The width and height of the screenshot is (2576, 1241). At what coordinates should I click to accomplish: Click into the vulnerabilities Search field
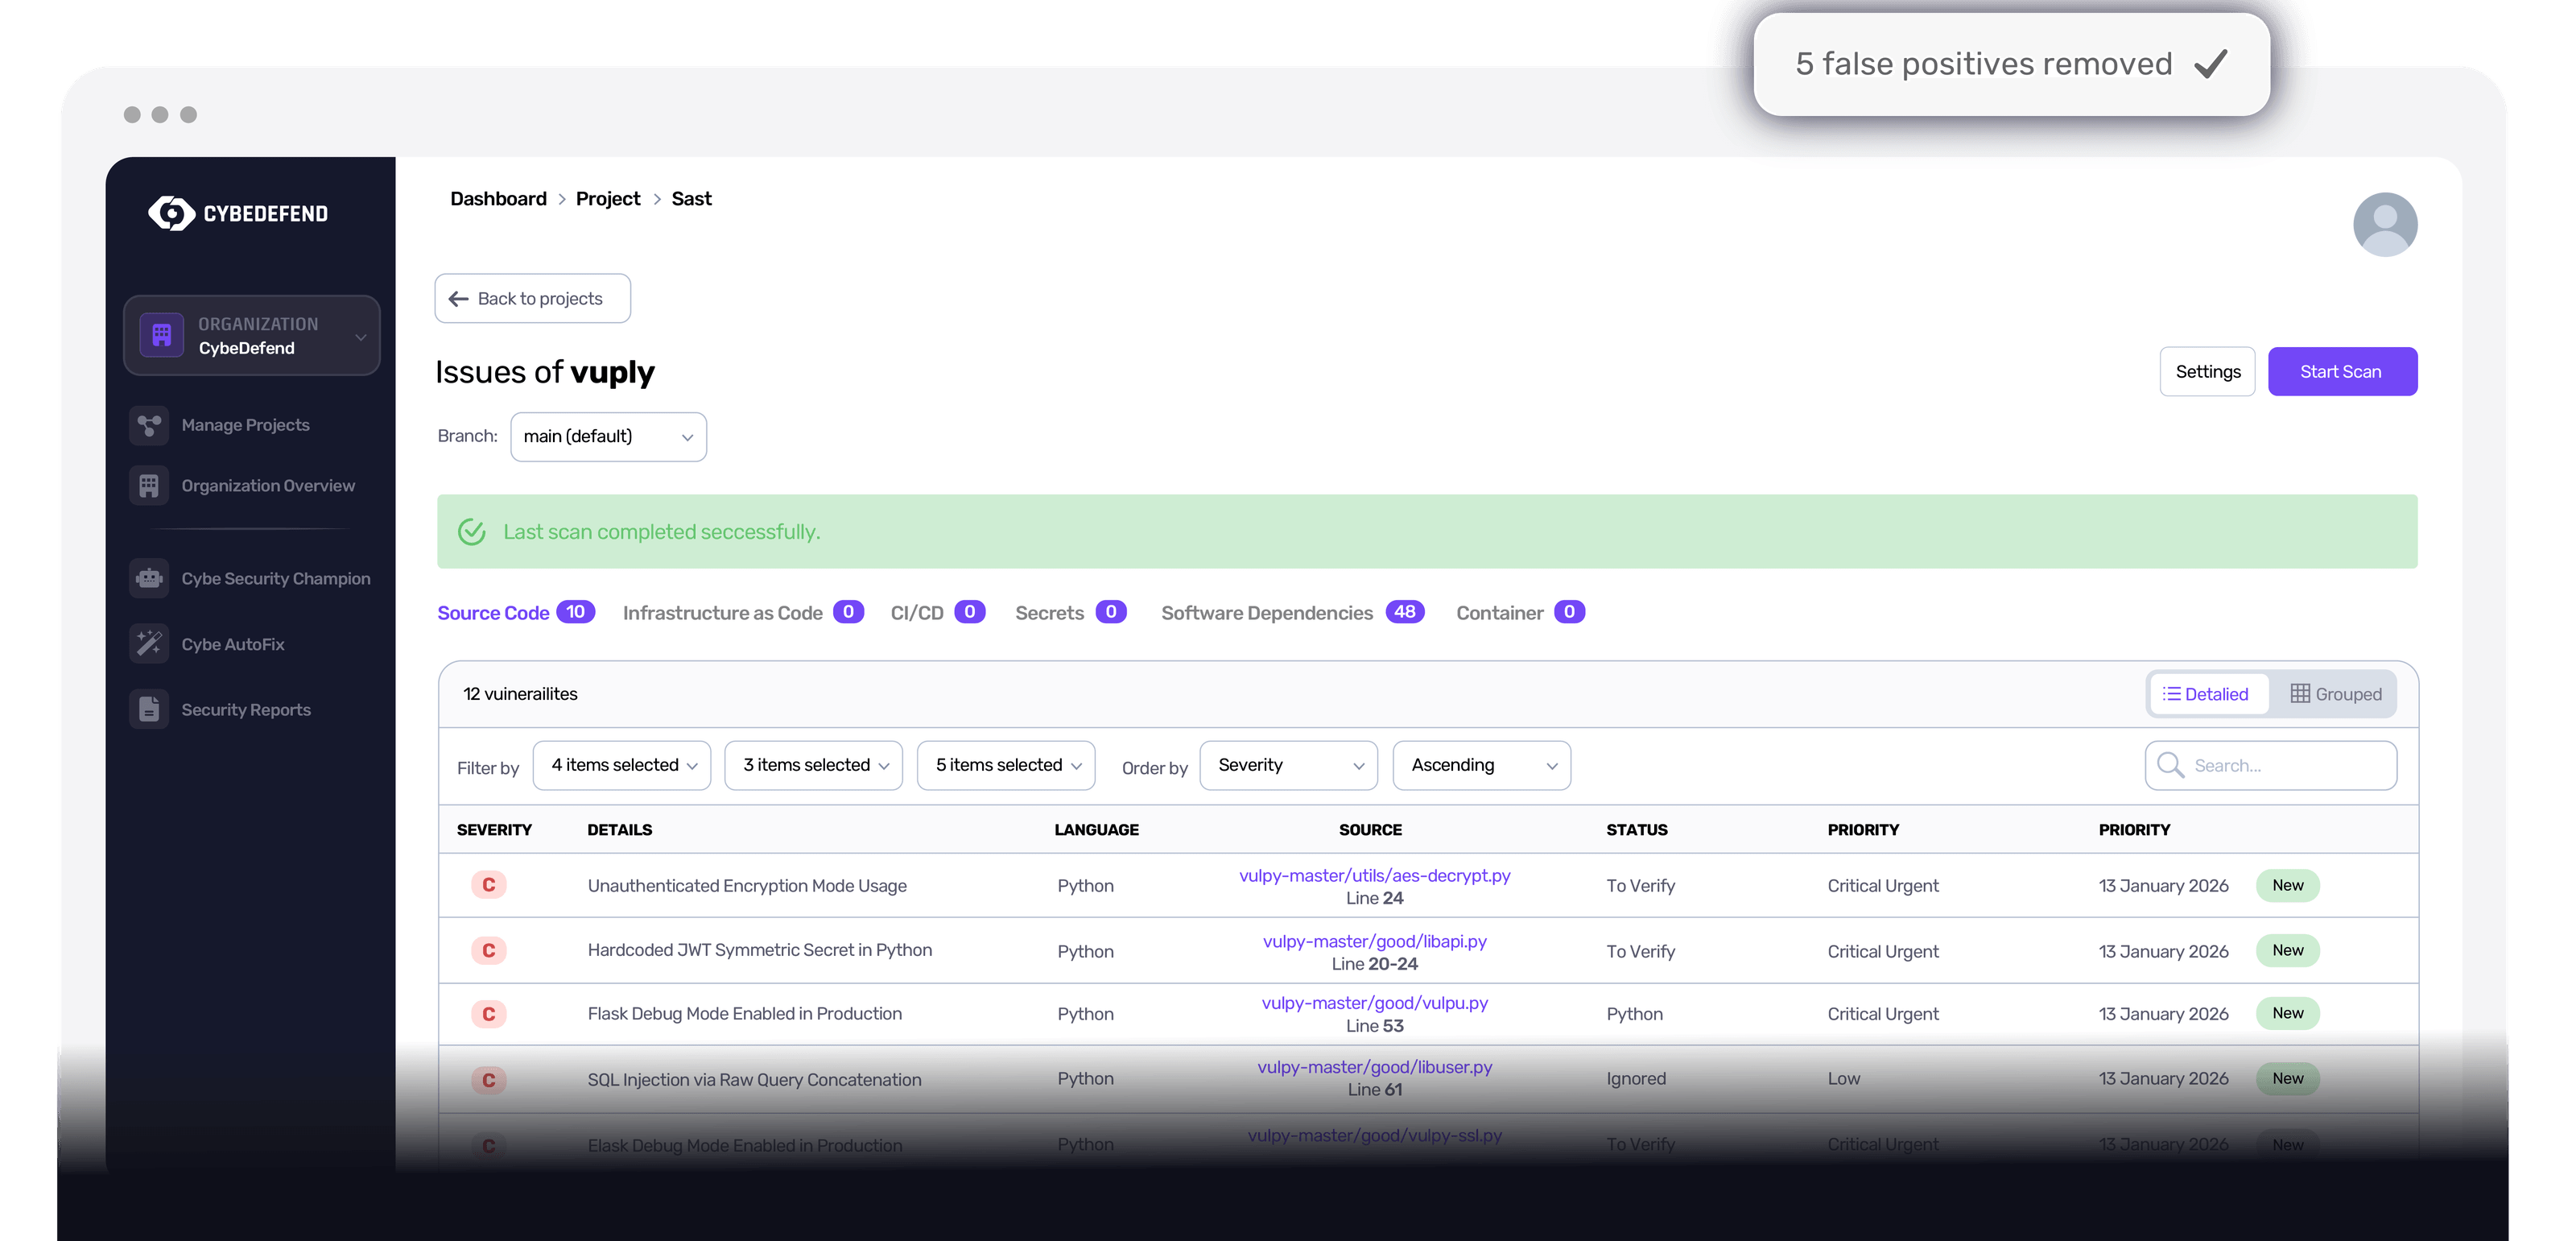2285,765
